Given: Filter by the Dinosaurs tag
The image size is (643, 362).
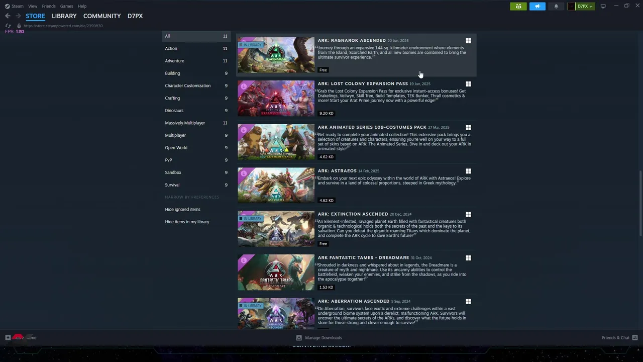Looking at the screenshot, I should pos(196,111).
